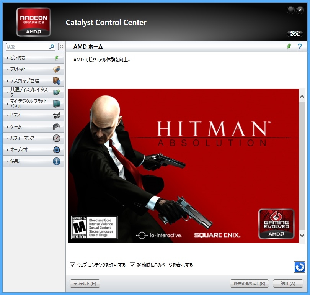Viewport: 310px width, 295px height.
Task: Click the green pin icon in ピン付き row
Action: pos(57,58)
